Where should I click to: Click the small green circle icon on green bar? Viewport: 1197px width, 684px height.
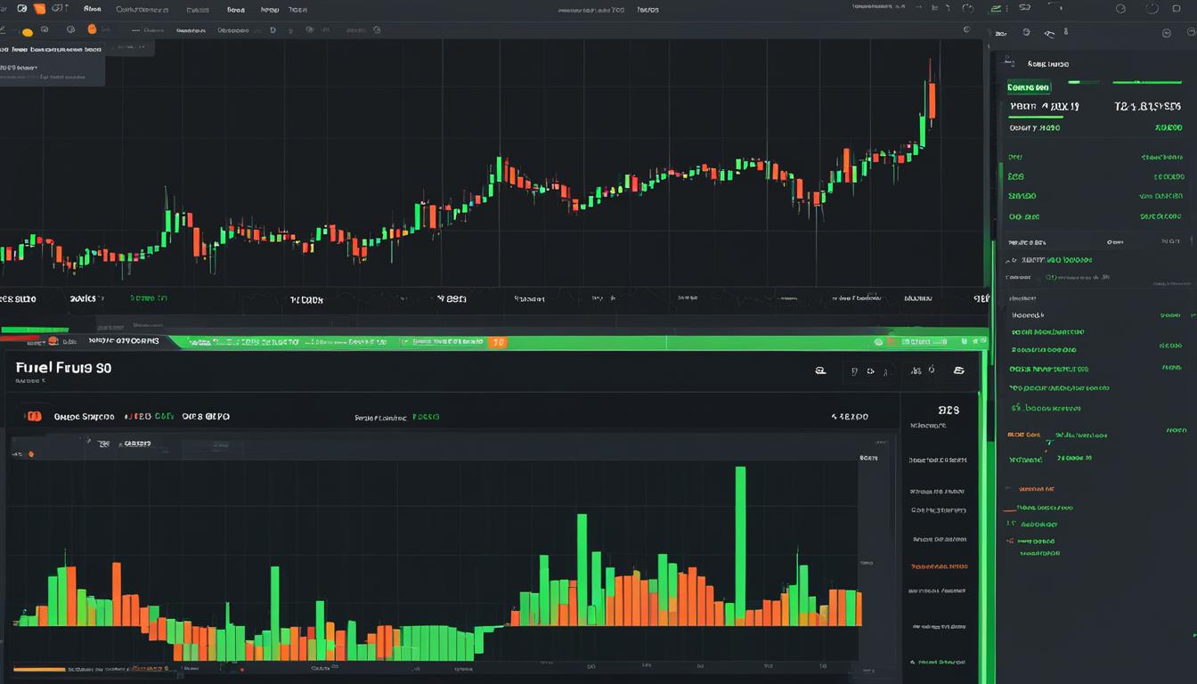pyautogui.click(x=879, y=341)
